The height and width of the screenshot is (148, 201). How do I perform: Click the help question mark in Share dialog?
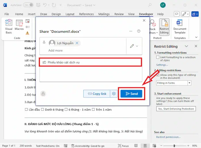point(139,31)
